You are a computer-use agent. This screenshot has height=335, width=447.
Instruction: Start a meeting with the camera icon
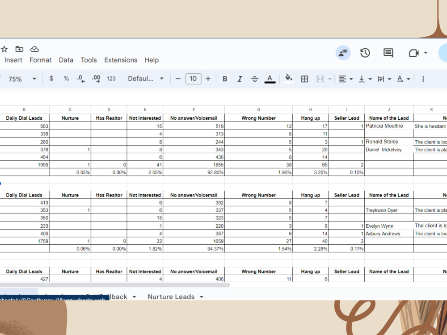click(x=413, y=53)
